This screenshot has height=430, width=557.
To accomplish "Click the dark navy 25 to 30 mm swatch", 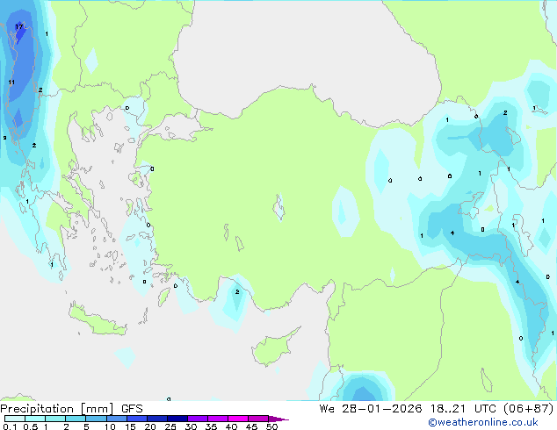I will tap(177, 419).
